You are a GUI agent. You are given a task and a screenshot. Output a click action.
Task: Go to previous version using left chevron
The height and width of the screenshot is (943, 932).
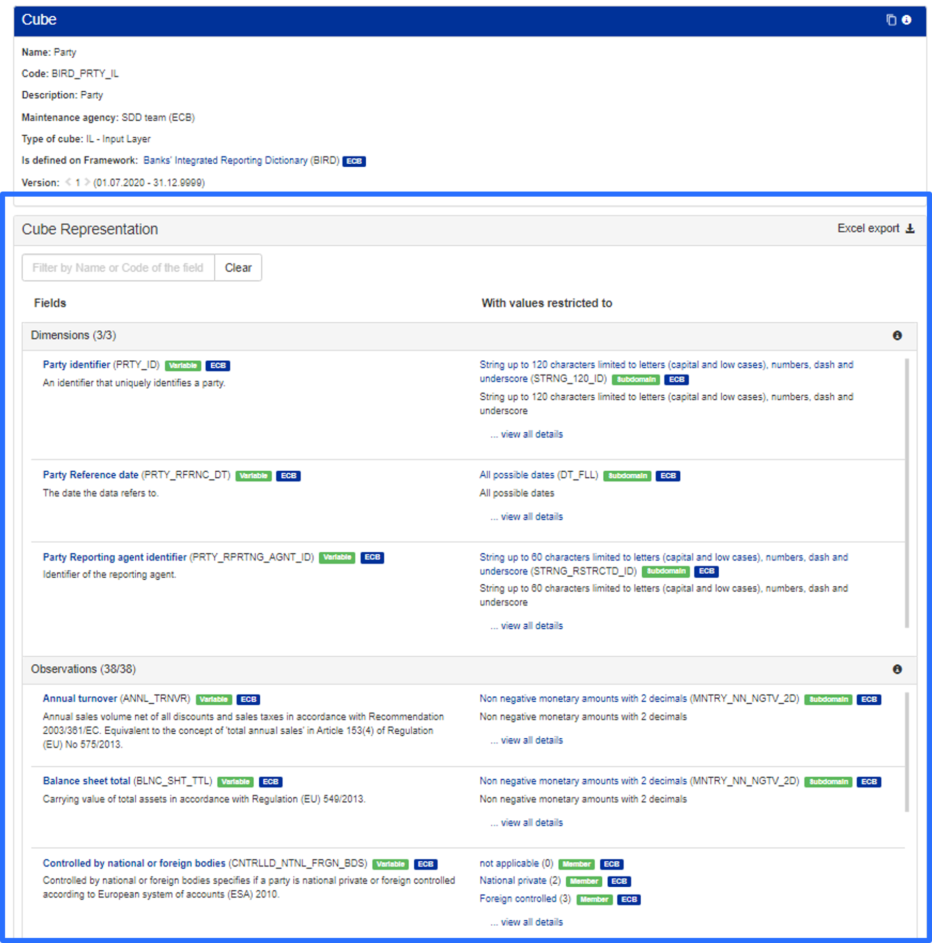coord(68,182)
